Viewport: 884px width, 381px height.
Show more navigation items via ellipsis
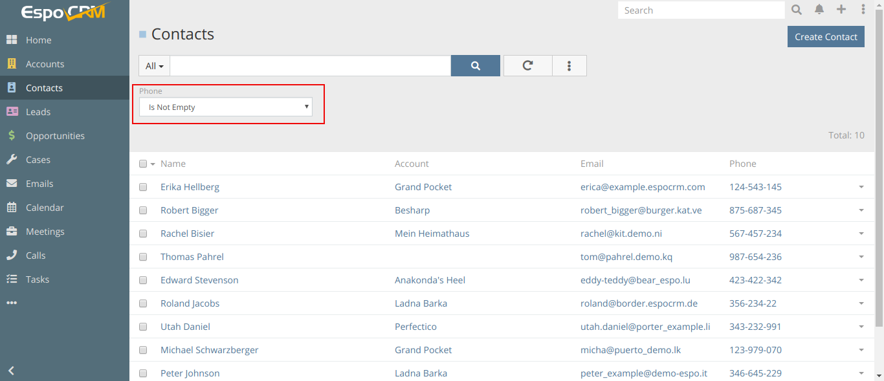[12, 303]
